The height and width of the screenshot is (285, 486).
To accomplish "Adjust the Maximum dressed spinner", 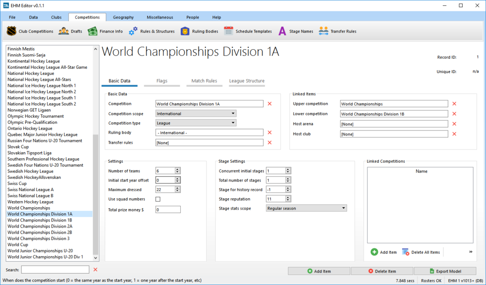I will click(x=178, y=189).
